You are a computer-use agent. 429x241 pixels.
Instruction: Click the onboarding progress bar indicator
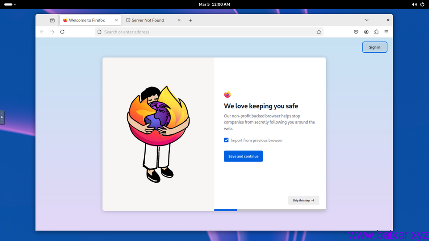(x=226, y=210)
